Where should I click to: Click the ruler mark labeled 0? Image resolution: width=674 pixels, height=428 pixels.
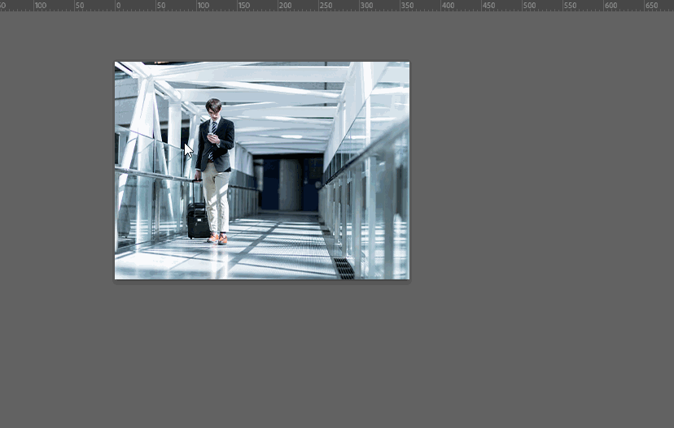click(119, 6)
